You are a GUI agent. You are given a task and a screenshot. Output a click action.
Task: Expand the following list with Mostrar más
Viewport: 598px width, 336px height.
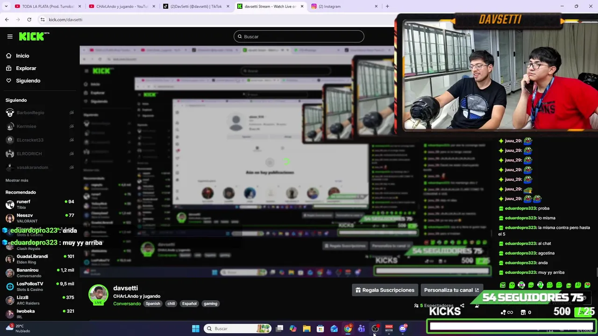[x=17, y=180]
